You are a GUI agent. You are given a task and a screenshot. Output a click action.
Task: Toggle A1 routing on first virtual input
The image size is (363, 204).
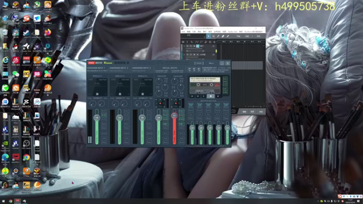pos(166,111)
